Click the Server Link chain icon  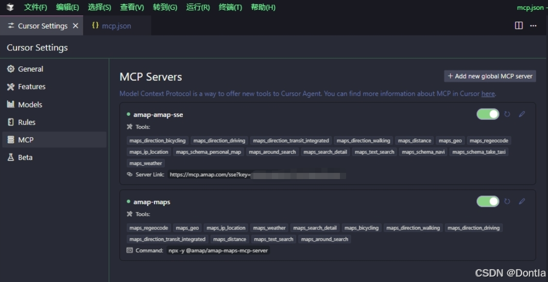coord(130,174)
